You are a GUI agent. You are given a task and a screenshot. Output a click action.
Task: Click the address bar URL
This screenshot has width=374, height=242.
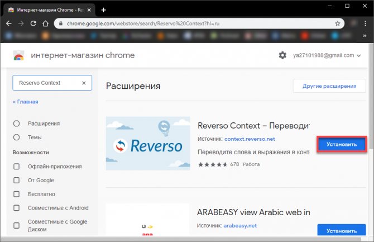[143, 23]
